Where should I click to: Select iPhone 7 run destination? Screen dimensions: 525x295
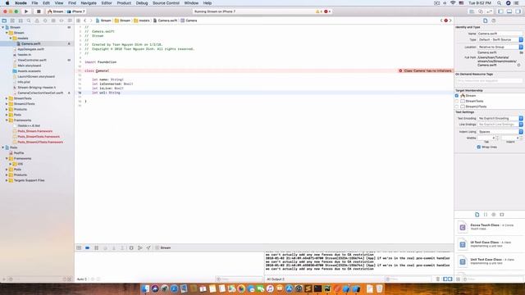pyautogui.click(x=76, y=11)
